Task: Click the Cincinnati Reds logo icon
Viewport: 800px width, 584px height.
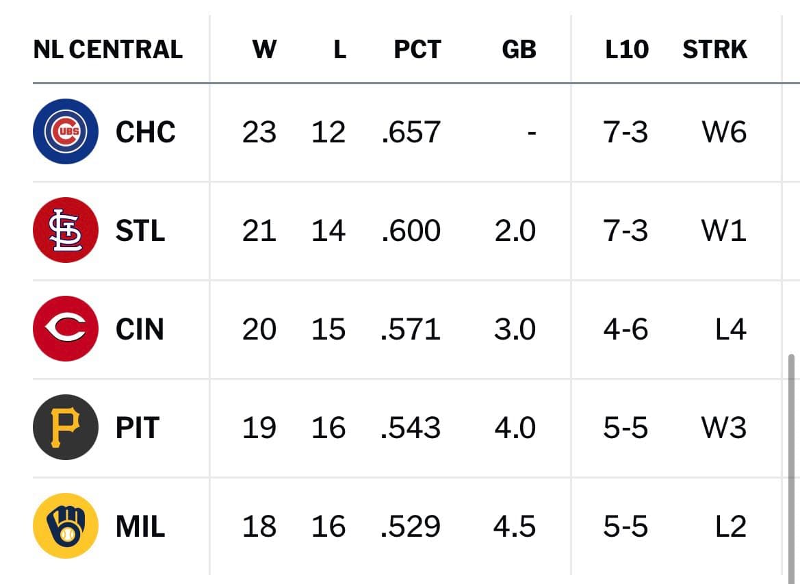Action: click(66, 329)
